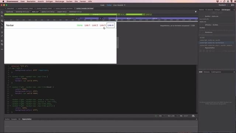Viewport: 236px width, 133px height.
Task: Click the apply comment toolbar icon
Action: click(2, 41)
